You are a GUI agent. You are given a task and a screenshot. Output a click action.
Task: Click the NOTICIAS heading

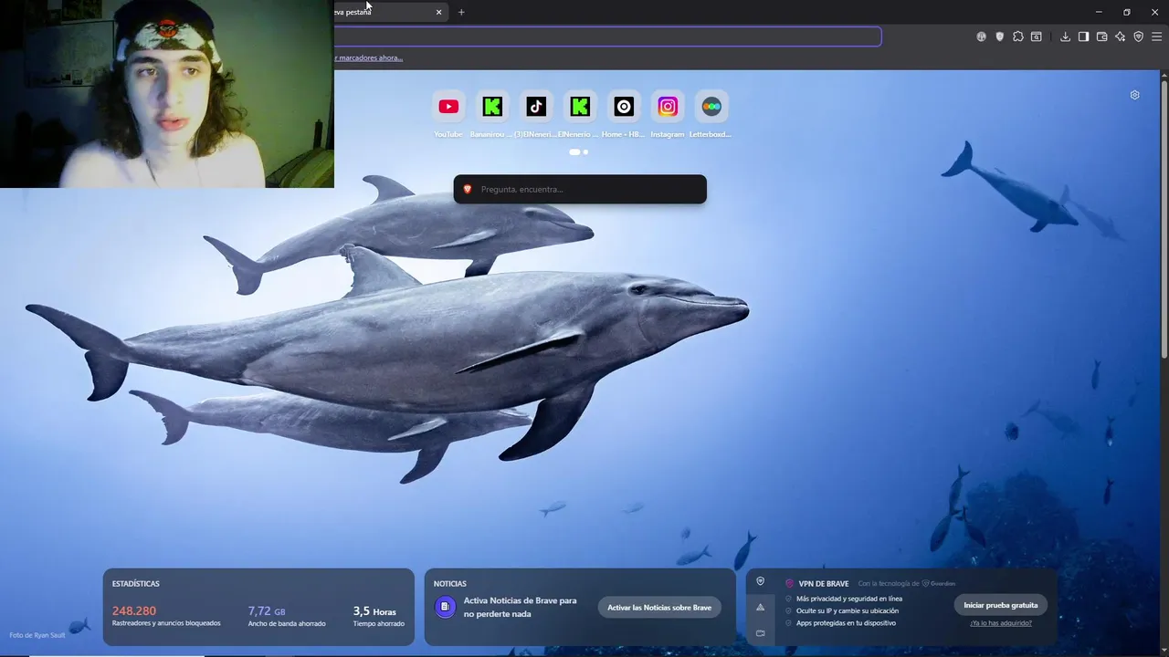[x=450, y=583]
